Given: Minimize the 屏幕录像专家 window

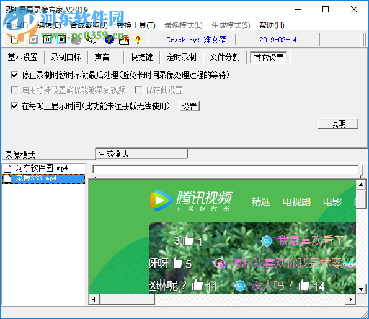Looking at the screenshot, I should coord(298,10).
